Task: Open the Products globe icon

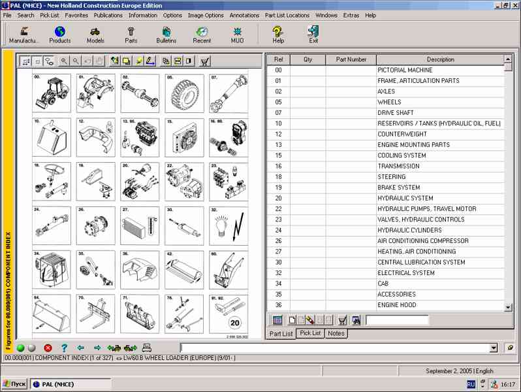Action: [x=60, y=35]
